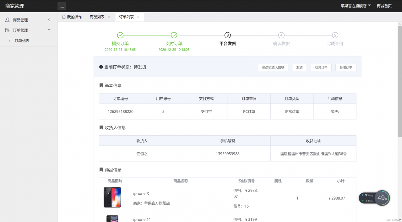Go to 商城首页 link
Viewport: 402px width, 222px height.
click(x=384, y=6)
